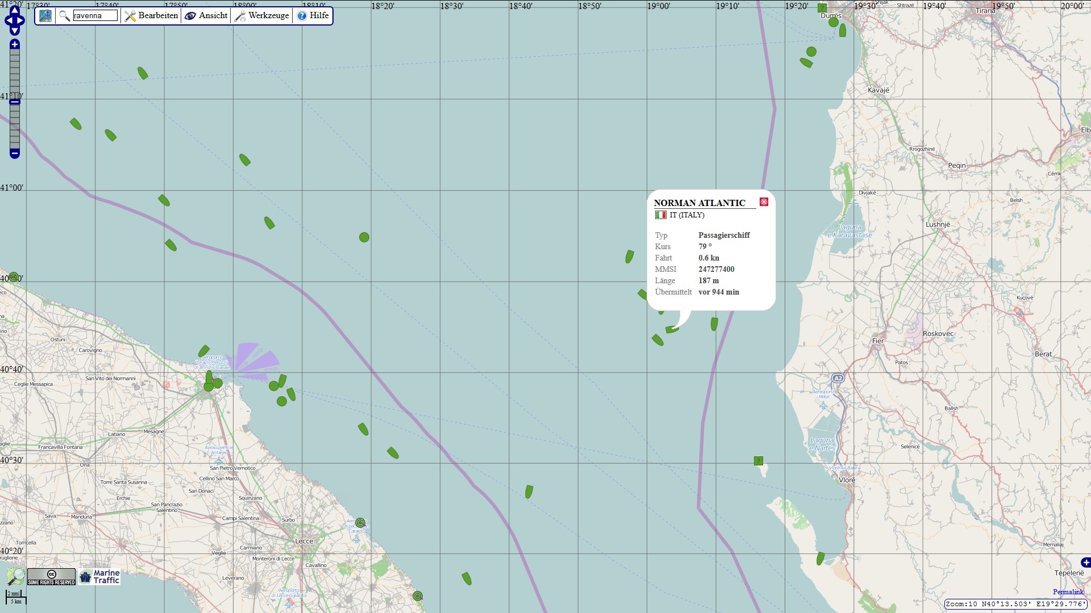Pan map down with arrow
This screenshot has width=1091, height=613.
15,31
